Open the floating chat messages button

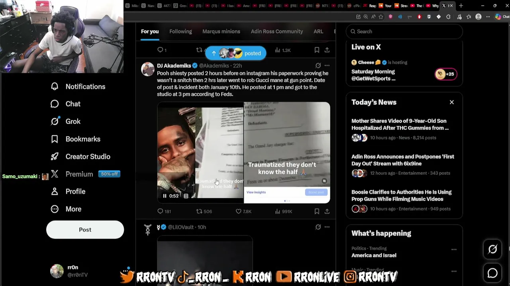pyautogui.click(x=492, y=273)
